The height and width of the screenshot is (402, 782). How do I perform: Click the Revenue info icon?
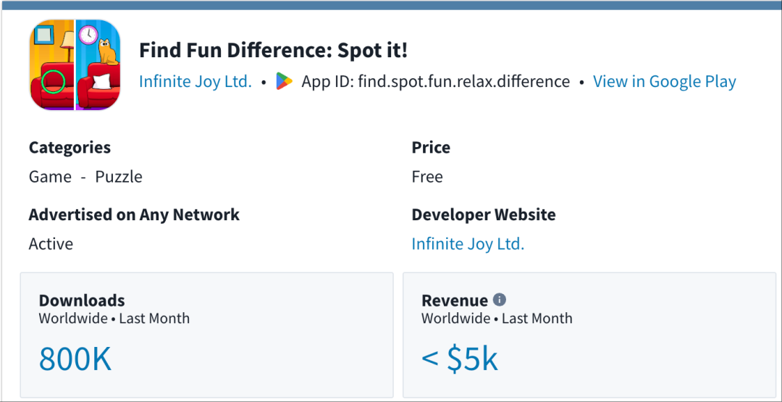point(500,300)
